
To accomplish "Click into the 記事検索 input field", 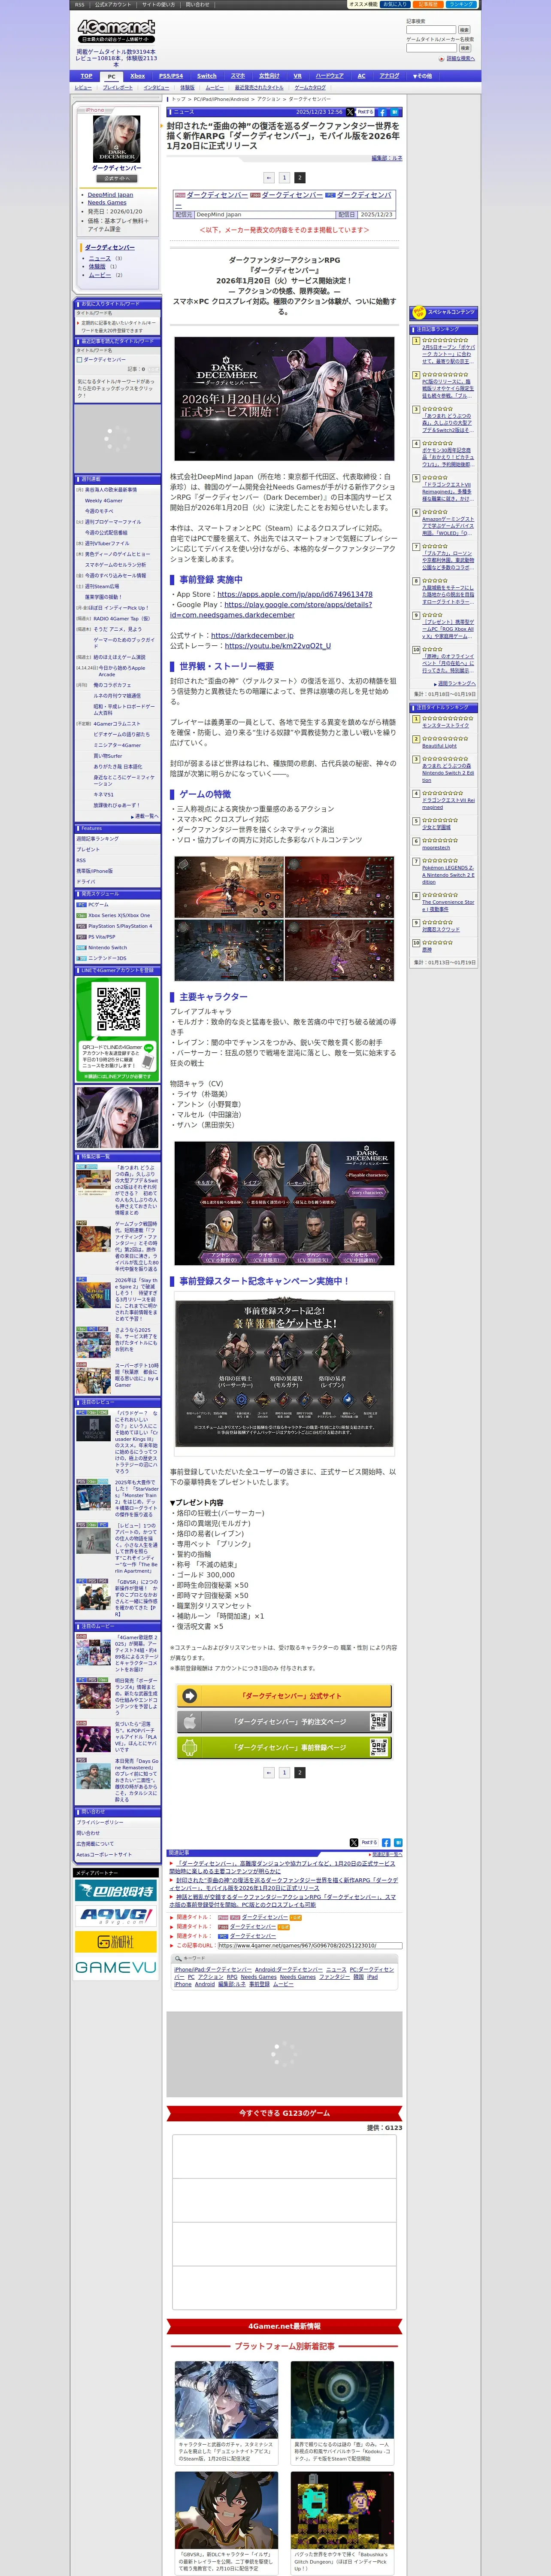I will pyautogui.click(x=431, y=30).
